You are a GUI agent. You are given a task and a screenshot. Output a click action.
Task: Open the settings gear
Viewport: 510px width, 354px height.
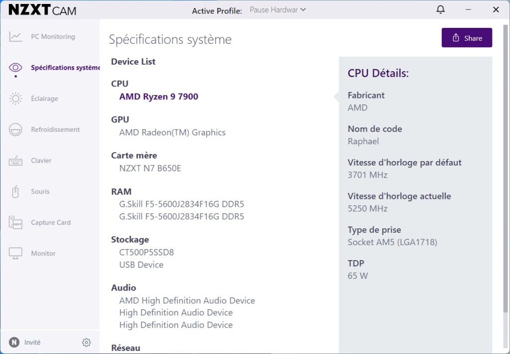(86, 342)
